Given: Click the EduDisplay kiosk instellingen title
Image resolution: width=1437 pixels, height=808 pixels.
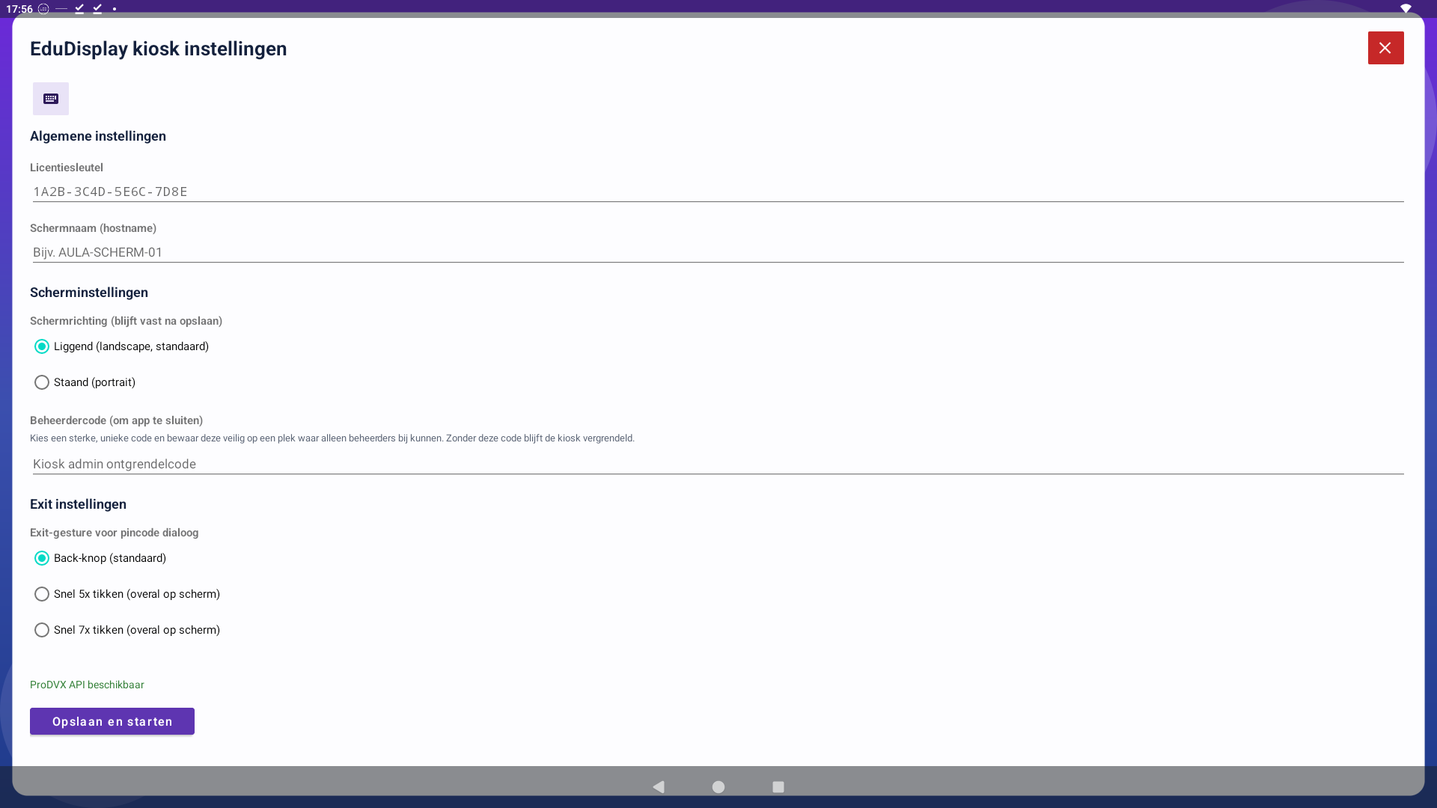Looking at the screenshot, I should coord(159,49).
